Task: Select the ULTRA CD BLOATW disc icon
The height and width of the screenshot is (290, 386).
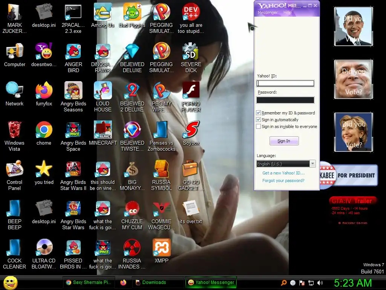Action: coord(44,254)
